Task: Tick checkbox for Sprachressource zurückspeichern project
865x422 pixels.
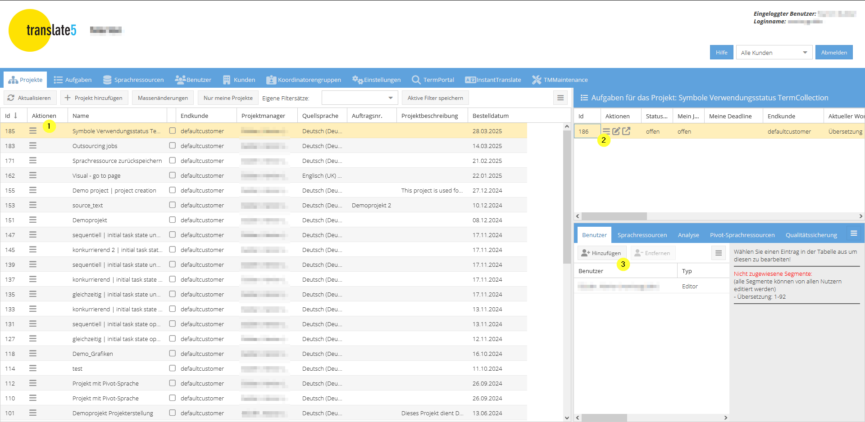Action: tap(173, 160)
